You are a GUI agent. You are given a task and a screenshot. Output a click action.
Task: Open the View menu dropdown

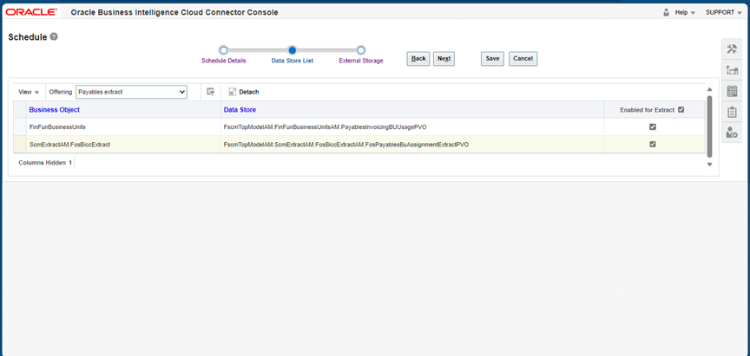click(29, 92)
